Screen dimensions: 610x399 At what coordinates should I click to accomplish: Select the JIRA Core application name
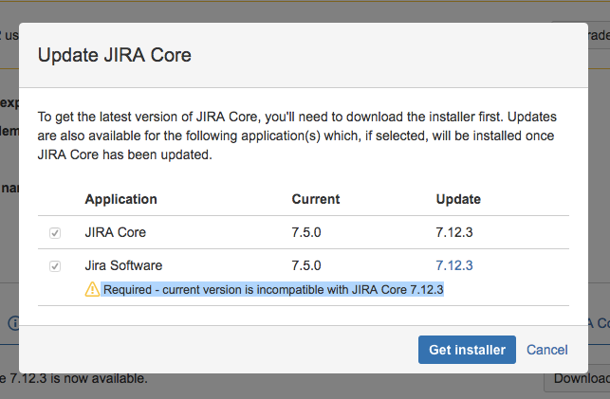click(115, 232)
